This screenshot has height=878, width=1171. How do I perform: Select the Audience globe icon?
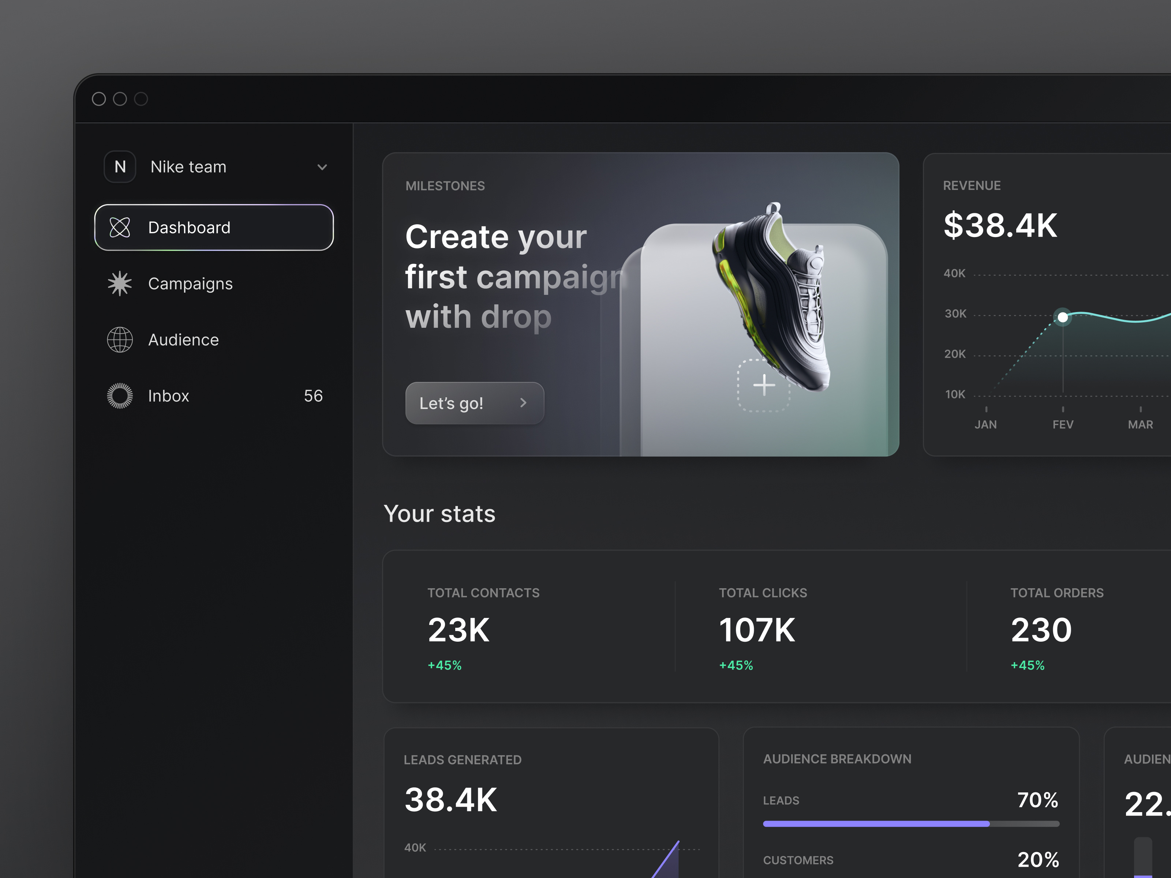120,340
